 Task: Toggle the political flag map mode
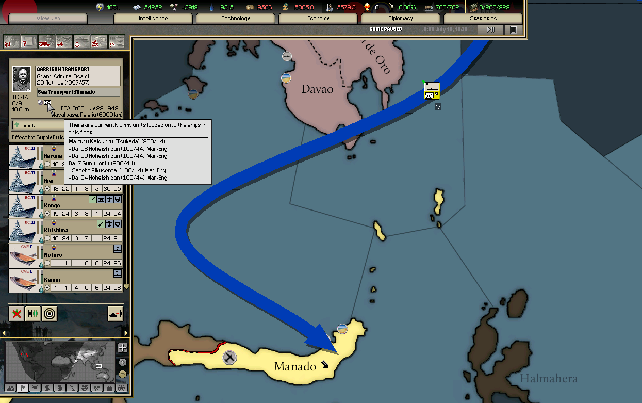pos(23,388)
